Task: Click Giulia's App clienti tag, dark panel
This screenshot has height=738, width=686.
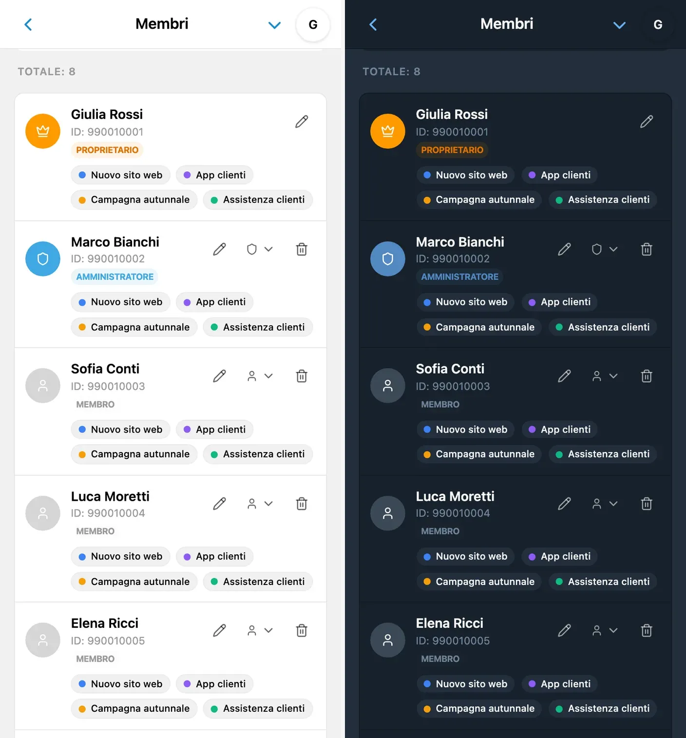Action: 559,175
